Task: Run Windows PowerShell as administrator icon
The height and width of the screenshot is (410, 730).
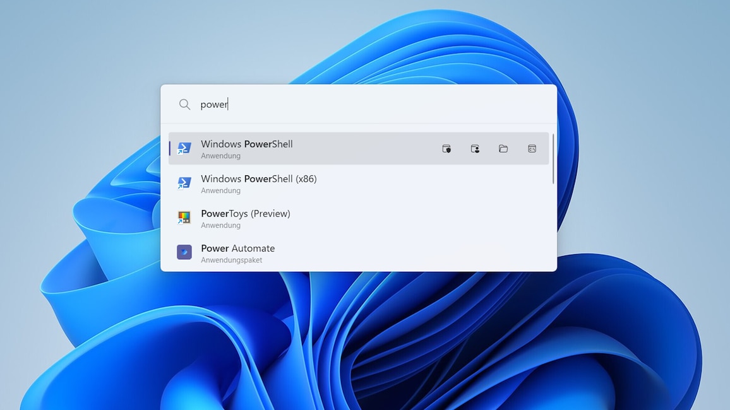Action: pyautogui.click(x=446, y=149)
